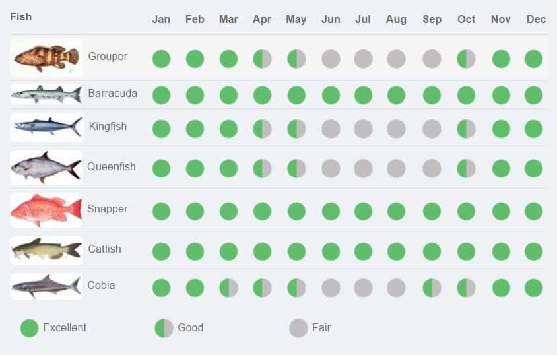This screenshot has width=557, height=355.
Task: Click the half-green Good legend icon
Action: pyautogui.click(x=164, y=328)
